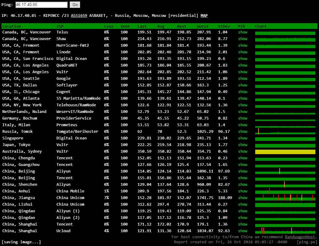Show MTR for Germany, Bochum row

pos(243,118)
